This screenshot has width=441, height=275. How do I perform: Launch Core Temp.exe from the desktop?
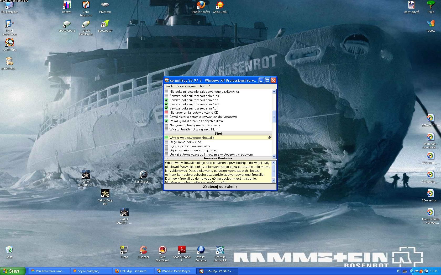pyautogui.click(x=86, y=9)
